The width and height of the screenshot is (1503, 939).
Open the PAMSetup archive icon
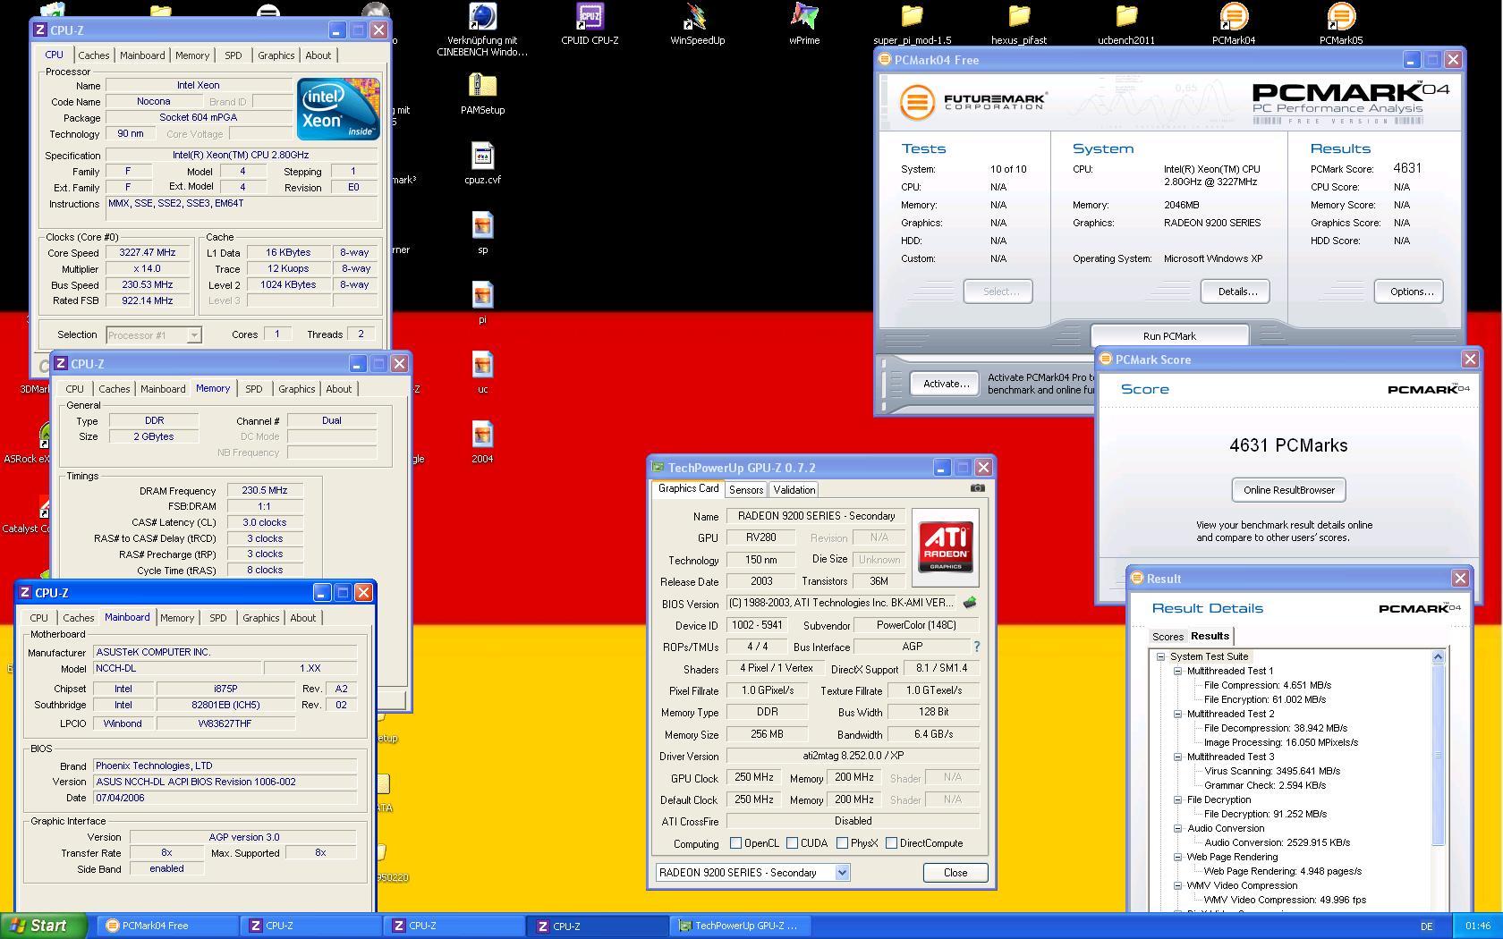(x=482, y=94)
